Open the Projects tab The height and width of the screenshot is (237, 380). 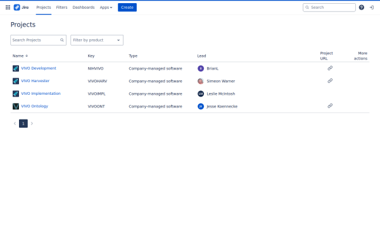pyautogui.click(x=44, y=8)
